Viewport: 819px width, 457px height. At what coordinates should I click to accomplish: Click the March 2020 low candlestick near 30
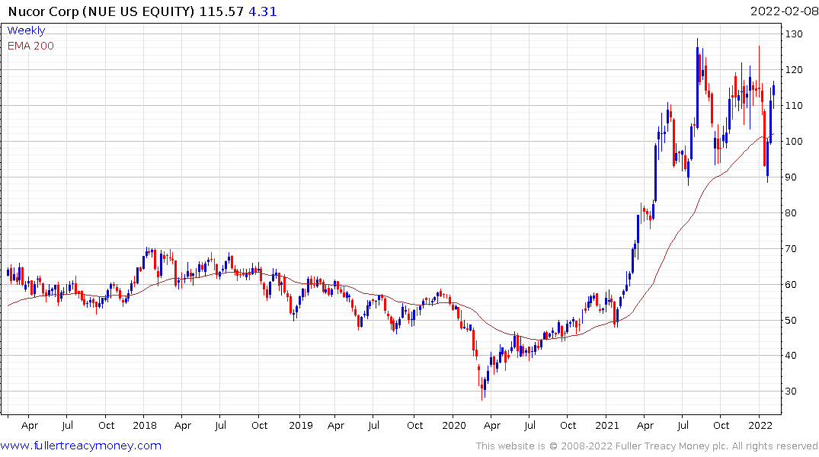click(482, 388)
